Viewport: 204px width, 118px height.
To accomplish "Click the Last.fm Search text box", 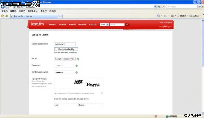I will (x=117, y=25).
